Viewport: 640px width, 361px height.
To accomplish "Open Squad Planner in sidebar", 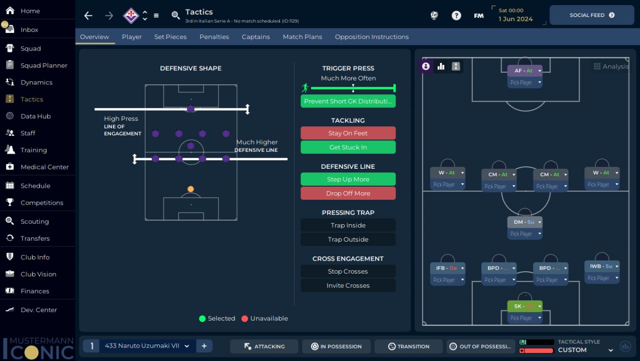I will (43, 65).
